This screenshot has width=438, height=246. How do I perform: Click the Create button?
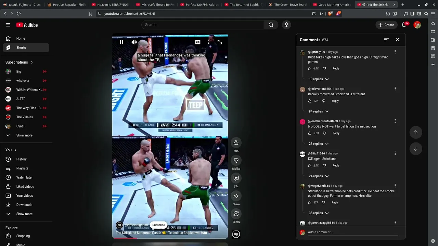point(386,25)
